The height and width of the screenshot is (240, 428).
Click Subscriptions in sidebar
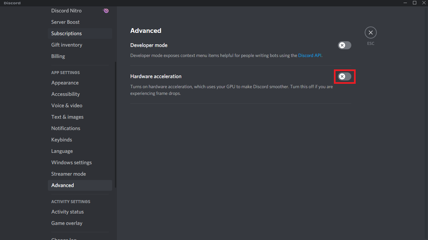pos(66,34)
